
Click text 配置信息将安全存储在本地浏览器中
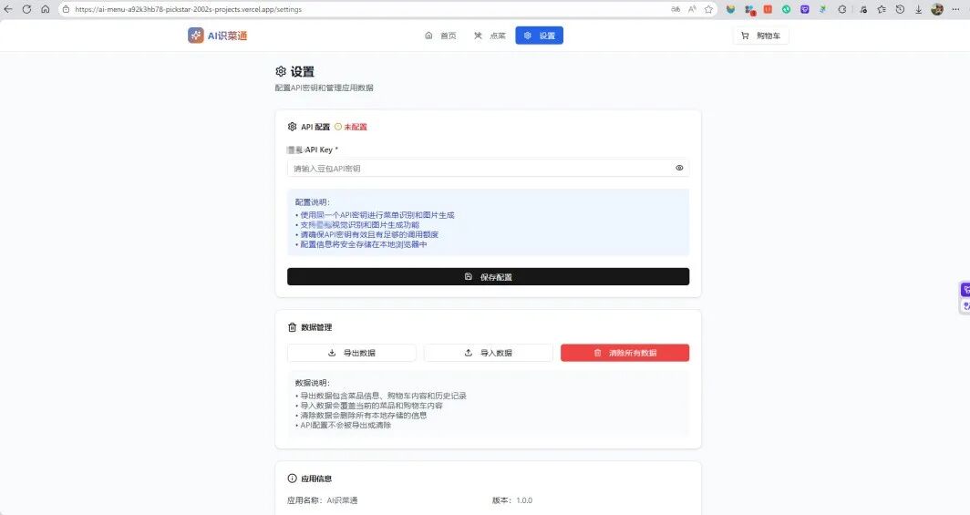(x=364, y=244)
